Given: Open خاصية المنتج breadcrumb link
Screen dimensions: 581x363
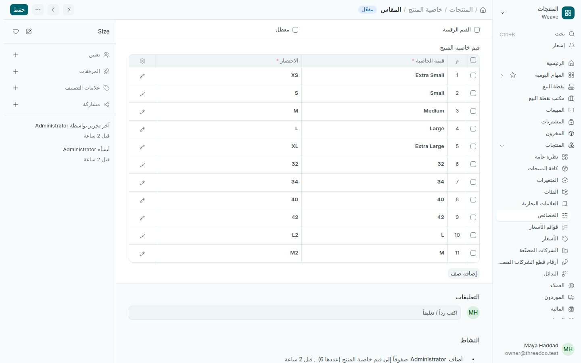Looking at the screenshot, I should click(425, 10).
